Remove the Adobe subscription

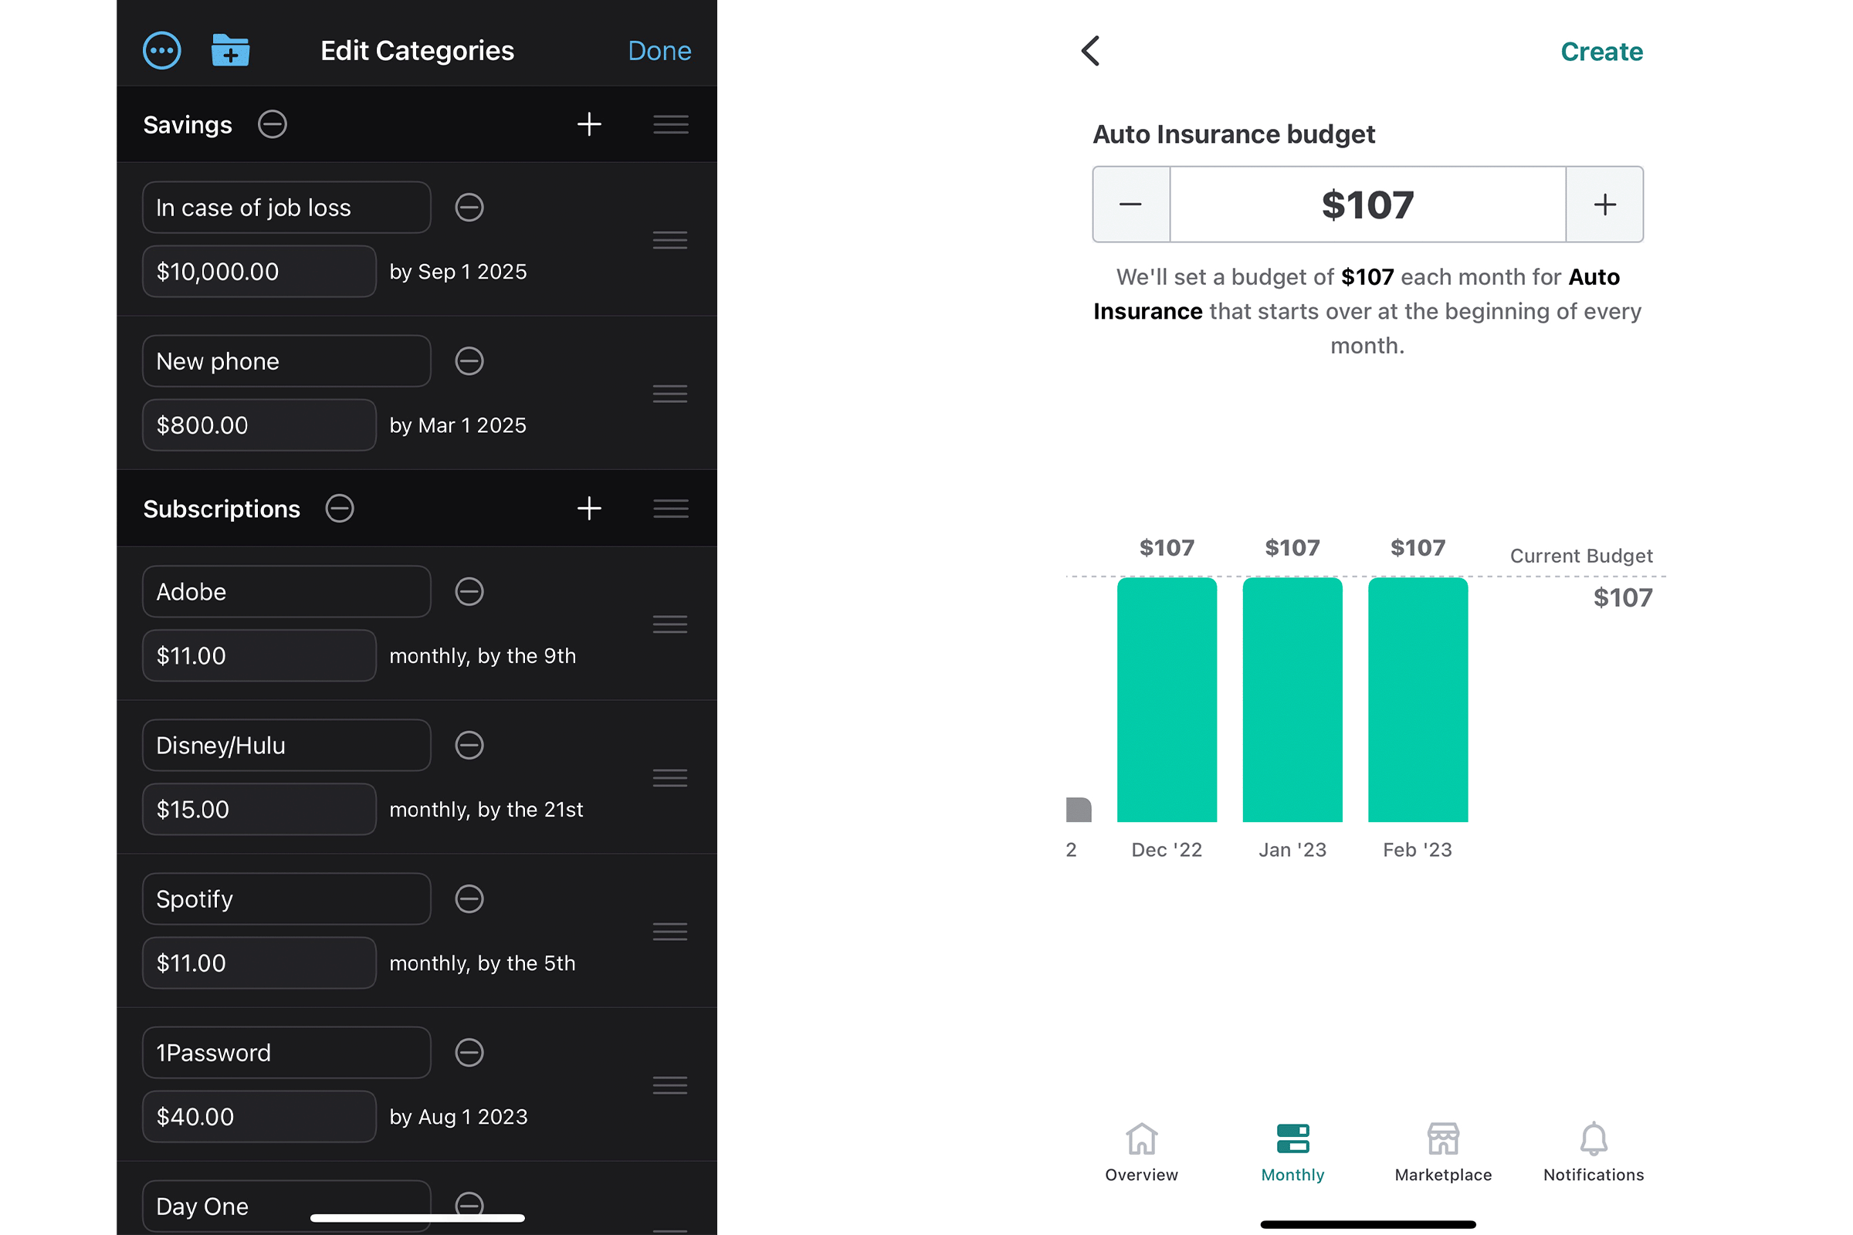point(469,591)
